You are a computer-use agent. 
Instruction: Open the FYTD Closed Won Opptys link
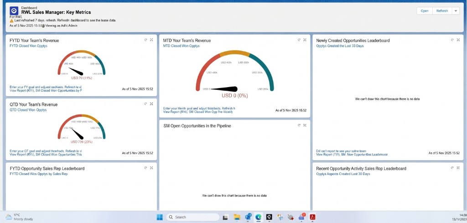click(x=28, y=46)
